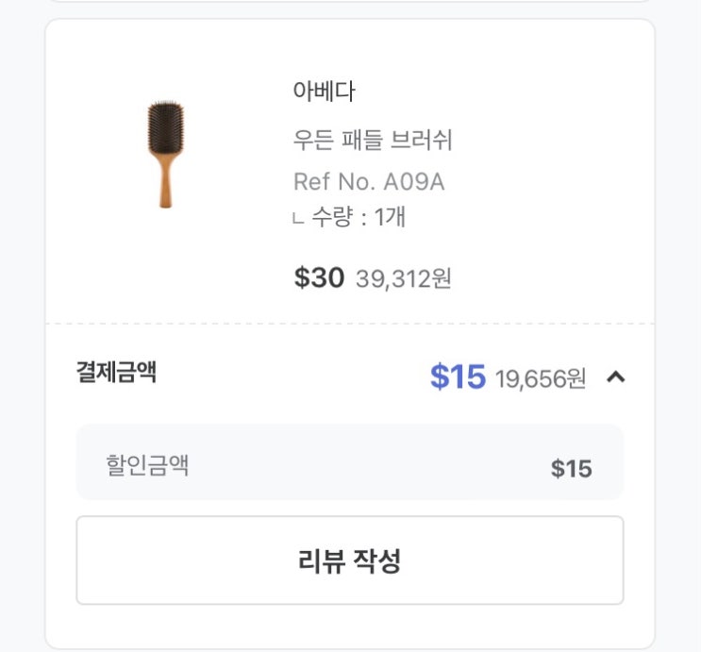
Task: Select the 아베다 brand name
Action: pyautogui.click(x=324, y=92)
